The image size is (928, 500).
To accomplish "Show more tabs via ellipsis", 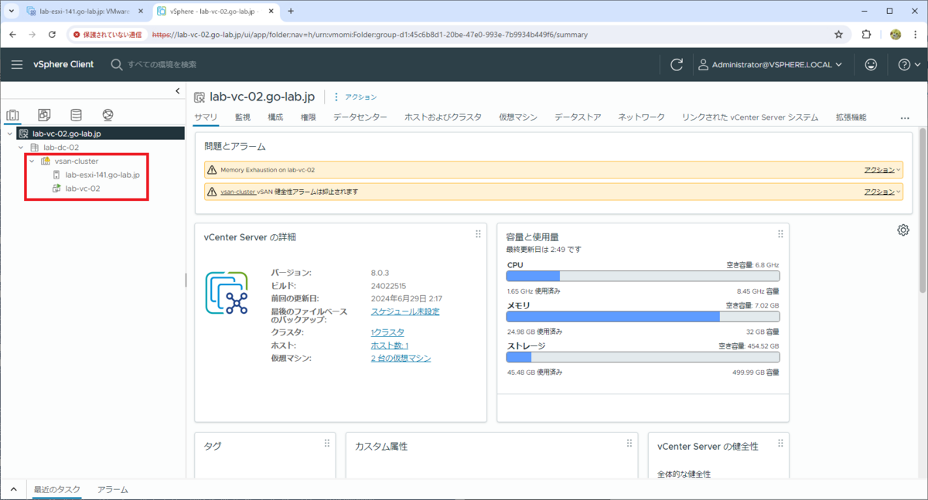I will (905, 118).
